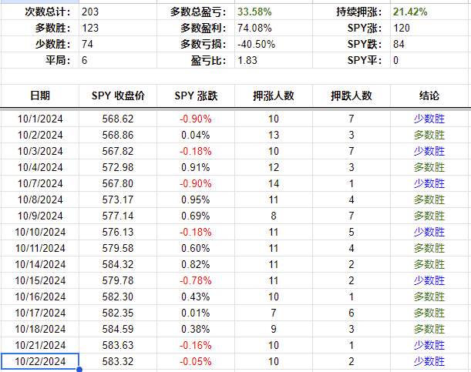The width and height of the screenshot is (471, 372).
Task: Click the 日期 column header cell
Action: [x=40, y=96]
